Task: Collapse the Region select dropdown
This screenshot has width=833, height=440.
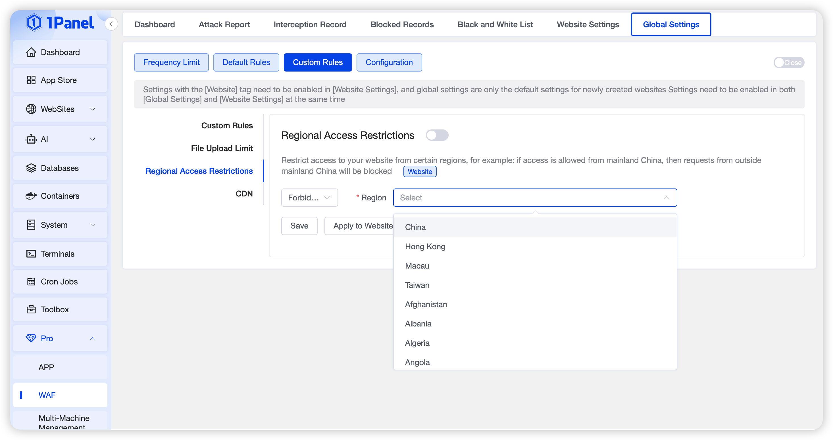Action: coord(666,197)
